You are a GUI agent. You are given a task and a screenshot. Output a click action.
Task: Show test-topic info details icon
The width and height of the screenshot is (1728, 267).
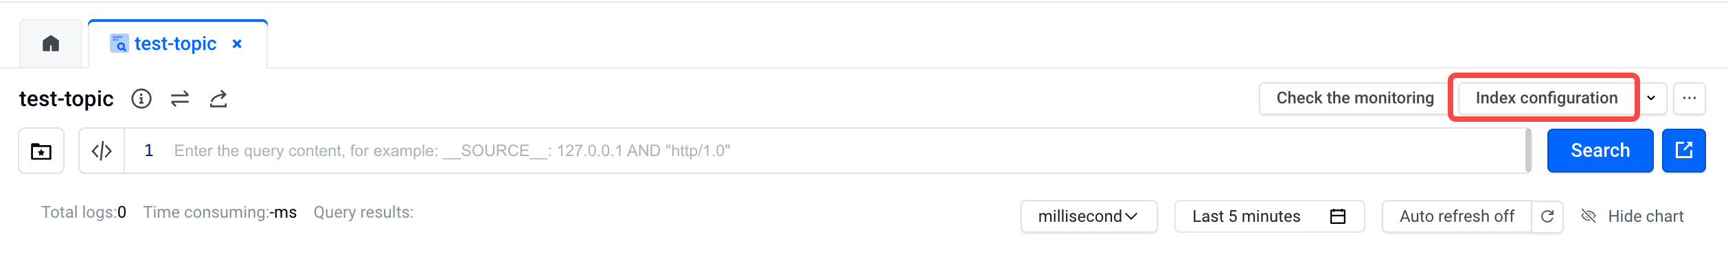click(141, 99)
